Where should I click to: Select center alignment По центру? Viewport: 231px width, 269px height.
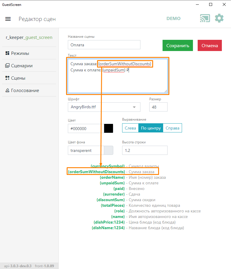(x=151, y=128)
